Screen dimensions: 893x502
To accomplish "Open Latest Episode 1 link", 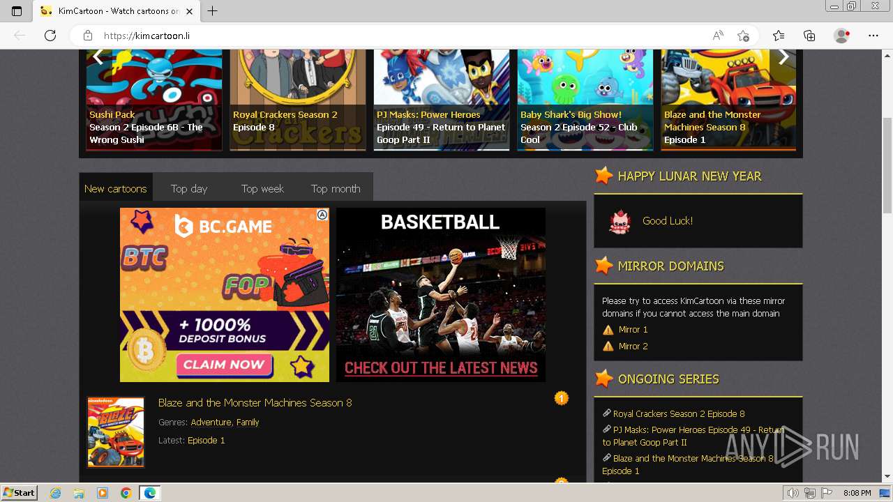I will click(207, 440).
